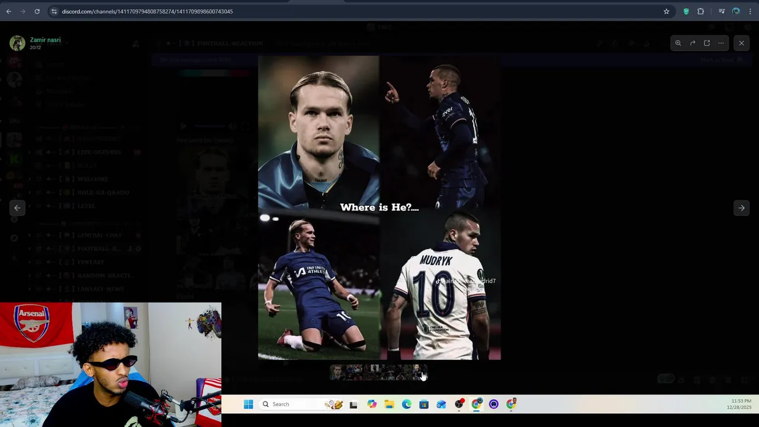Click Chrome's back navigation arrow

click(x=8, y=11)
